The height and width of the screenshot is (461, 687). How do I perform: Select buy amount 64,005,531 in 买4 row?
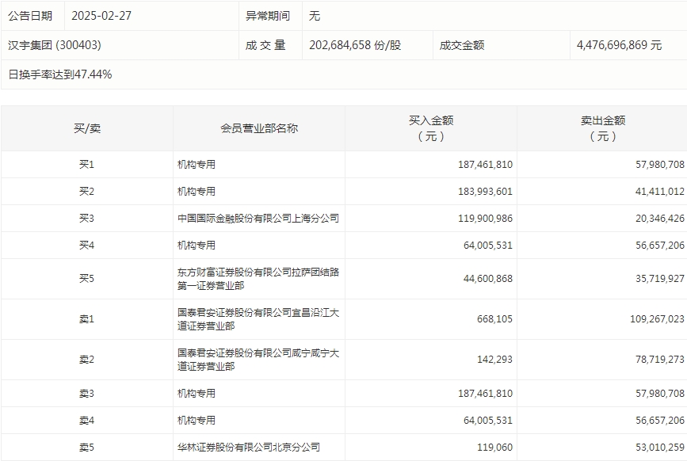[487, 246]
